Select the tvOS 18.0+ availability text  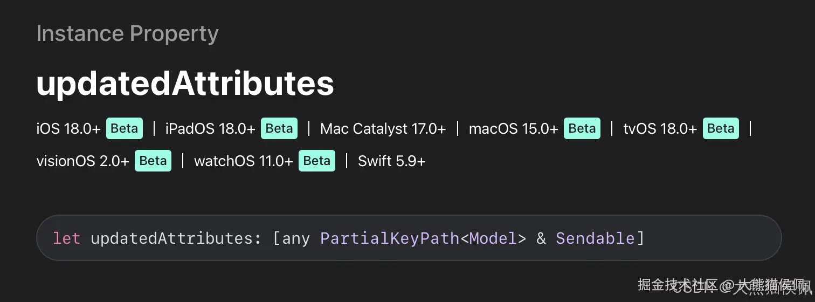[660, 129]
